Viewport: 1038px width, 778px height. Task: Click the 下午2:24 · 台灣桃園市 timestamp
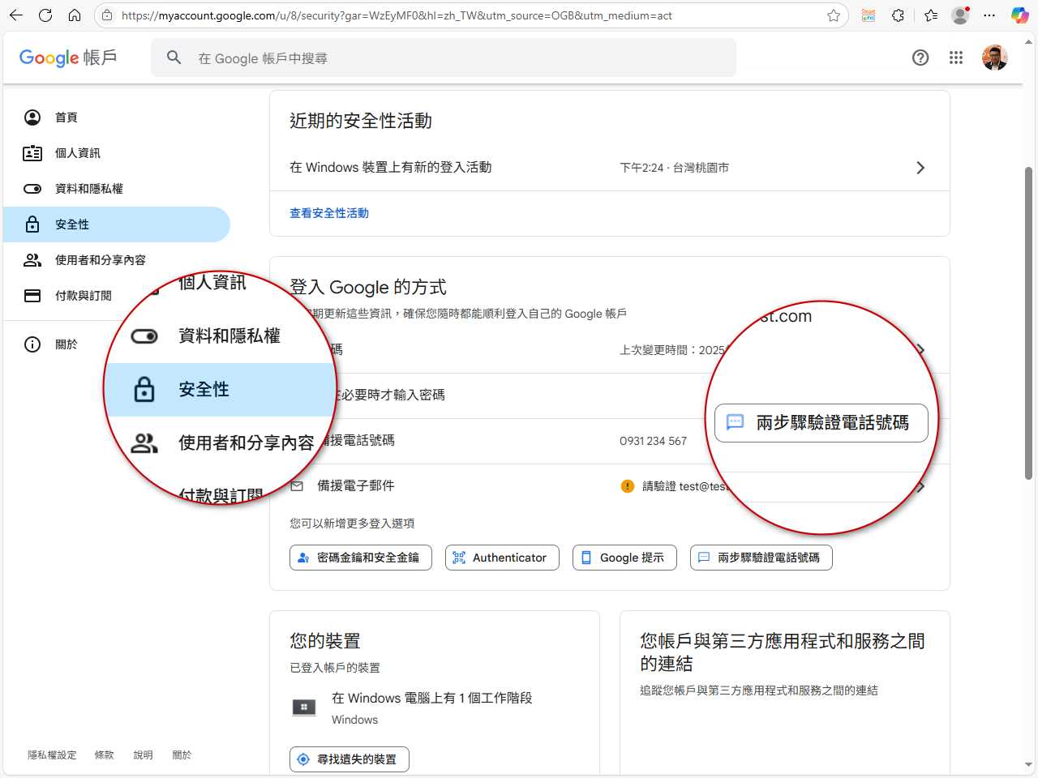[674, 168]
